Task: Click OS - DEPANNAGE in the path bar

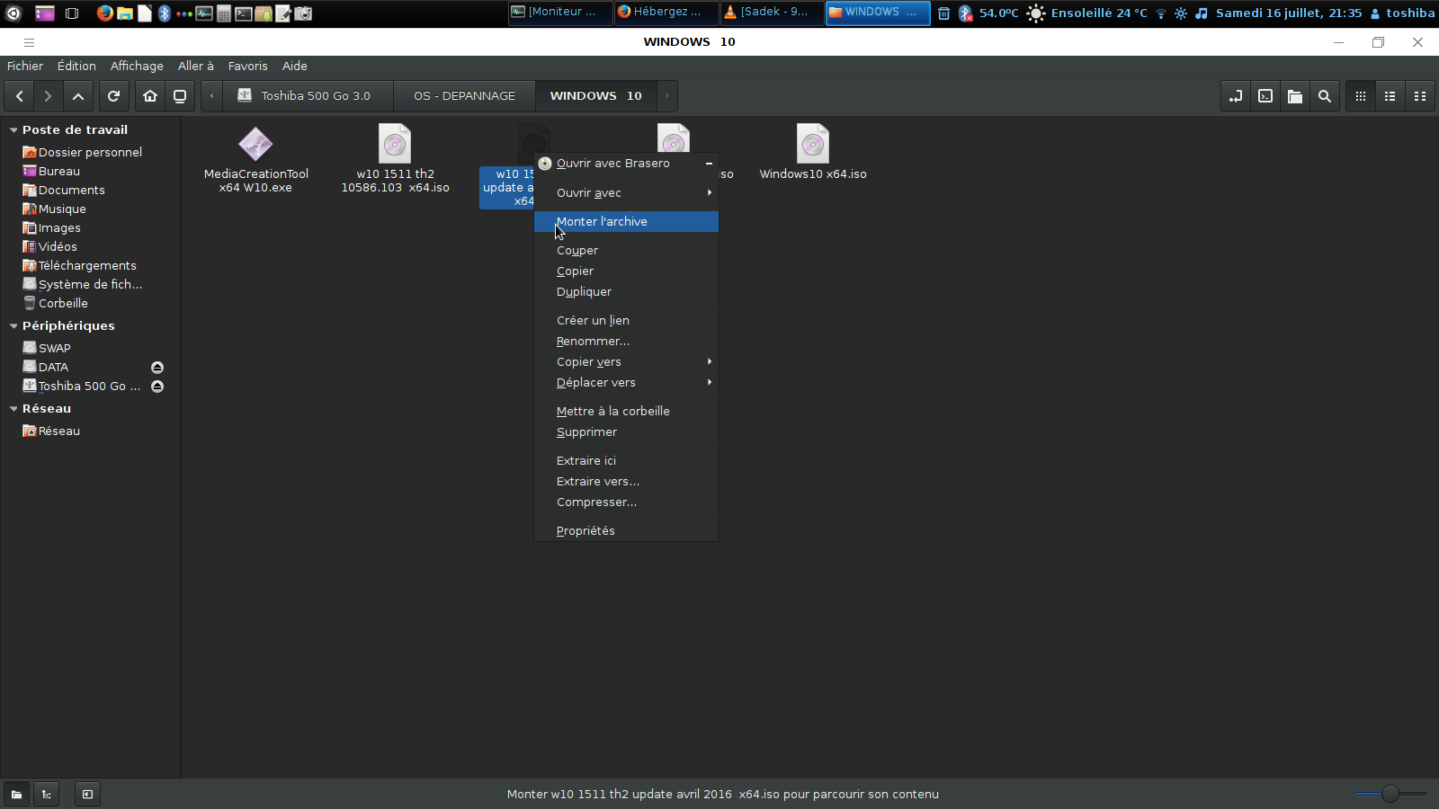Action: (x=464, y=96)
